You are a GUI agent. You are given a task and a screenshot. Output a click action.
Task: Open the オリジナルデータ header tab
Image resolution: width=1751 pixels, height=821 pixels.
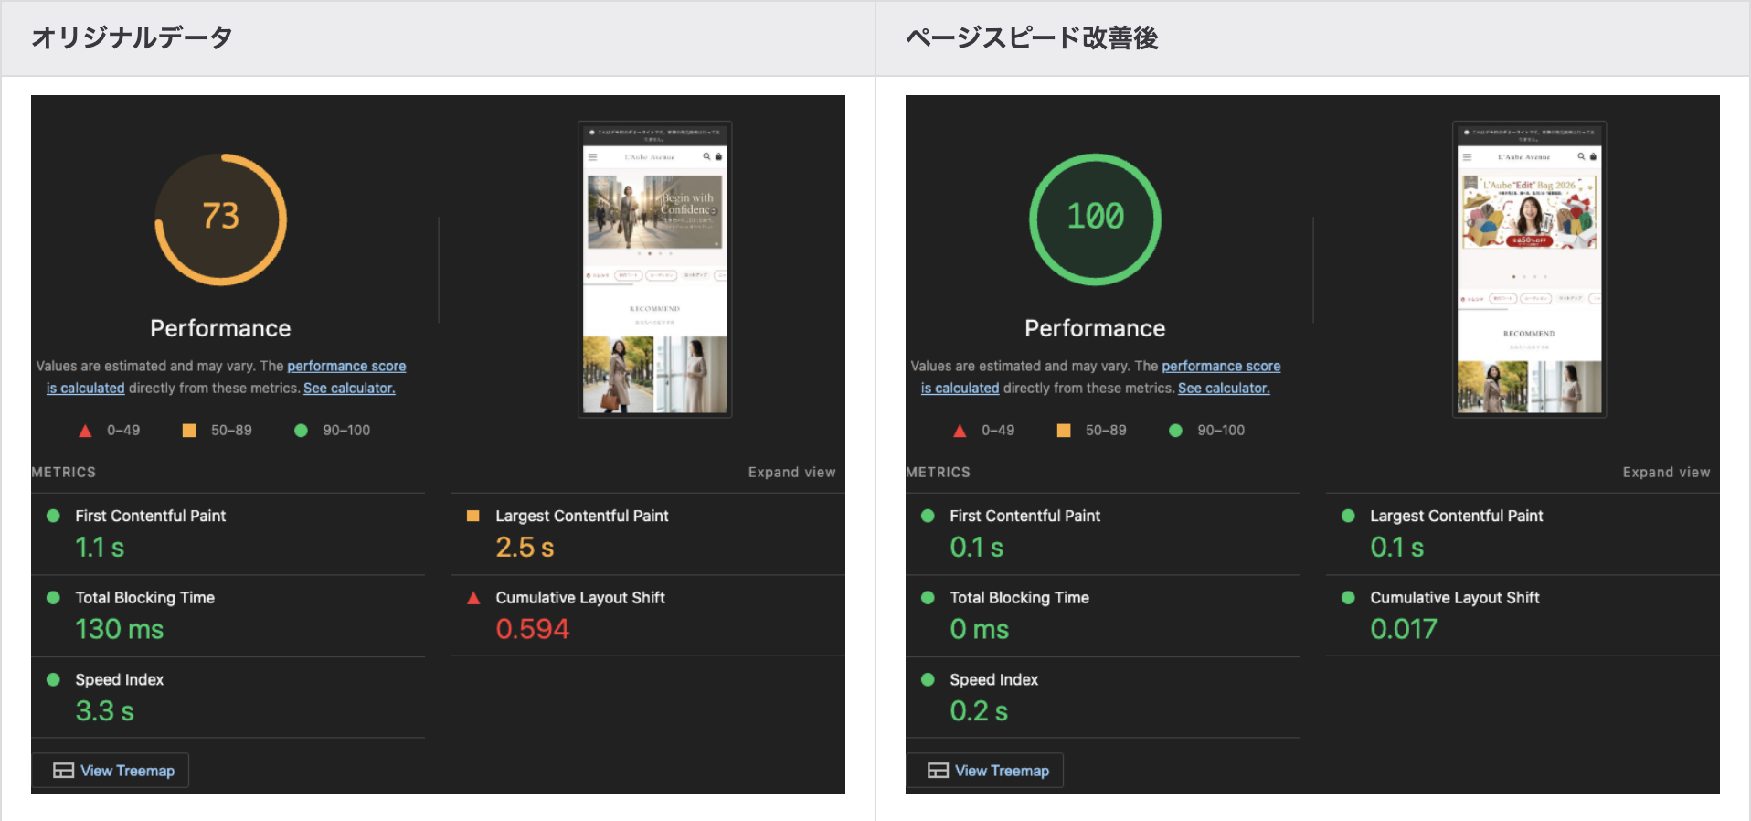pos(132,37)
